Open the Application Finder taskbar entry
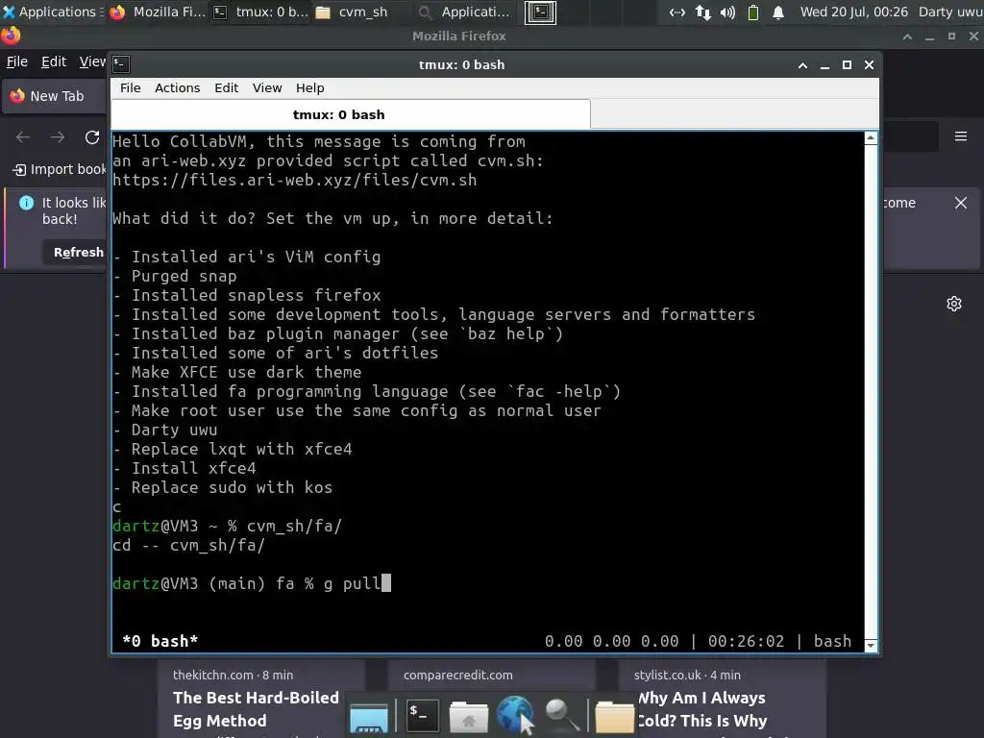984x738 pixels. pyautogui.click(x=465, y=12)
